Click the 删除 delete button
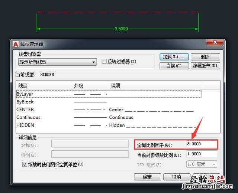The height and width of the screenshot is (193, 238). click(x=205, y=57)
